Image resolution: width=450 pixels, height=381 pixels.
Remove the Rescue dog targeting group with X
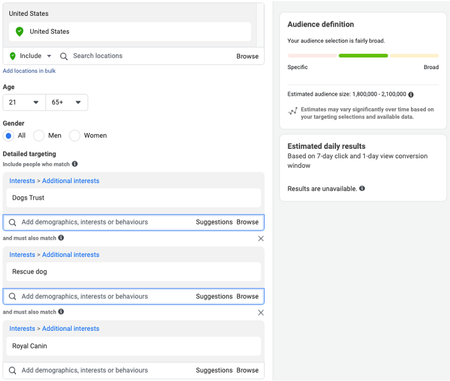260,239
